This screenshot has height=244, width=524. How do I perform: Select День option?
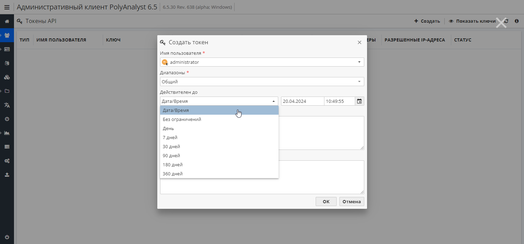click(x=219, y=128)
